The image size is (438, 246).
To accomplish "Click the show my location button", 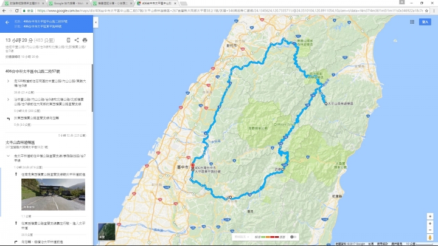I will [x=430, y=216].
